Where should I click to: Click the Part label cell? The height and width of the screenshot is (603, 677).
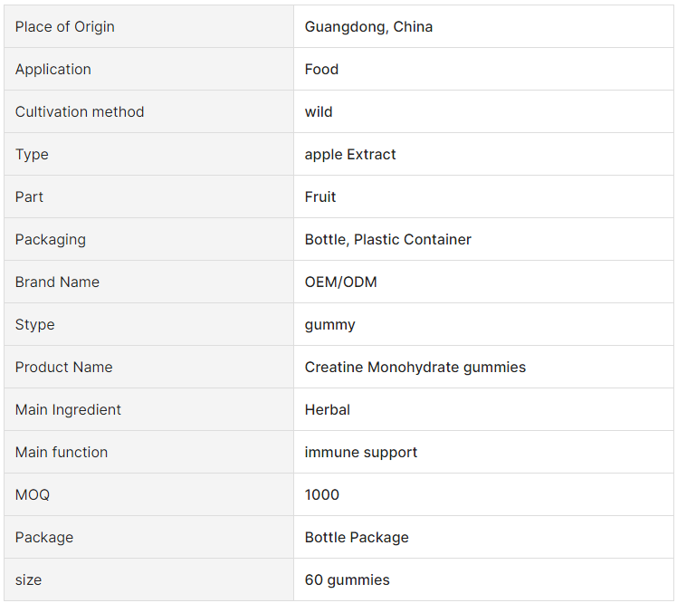point(149,196)
